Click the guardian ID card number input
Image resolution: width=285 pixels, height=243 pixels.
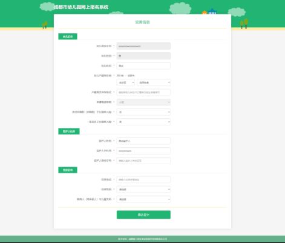pos(143,161)
